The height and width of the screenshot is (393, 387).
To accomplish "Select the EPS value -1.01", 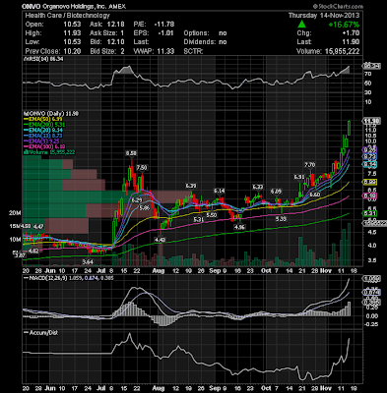I will 165,33.
